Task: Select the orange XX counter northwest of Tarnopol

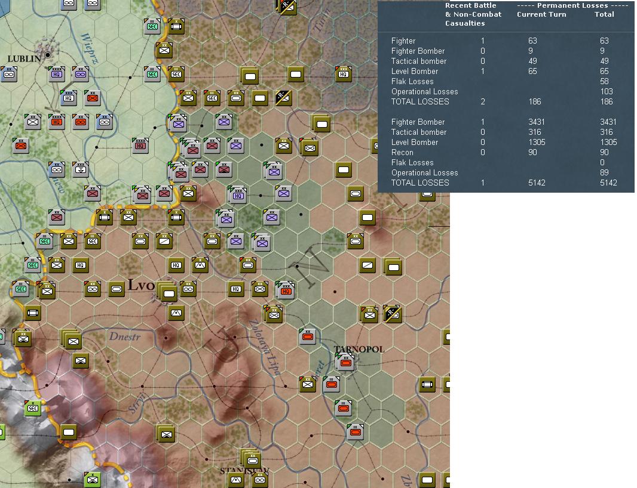Action: (308, 336)
